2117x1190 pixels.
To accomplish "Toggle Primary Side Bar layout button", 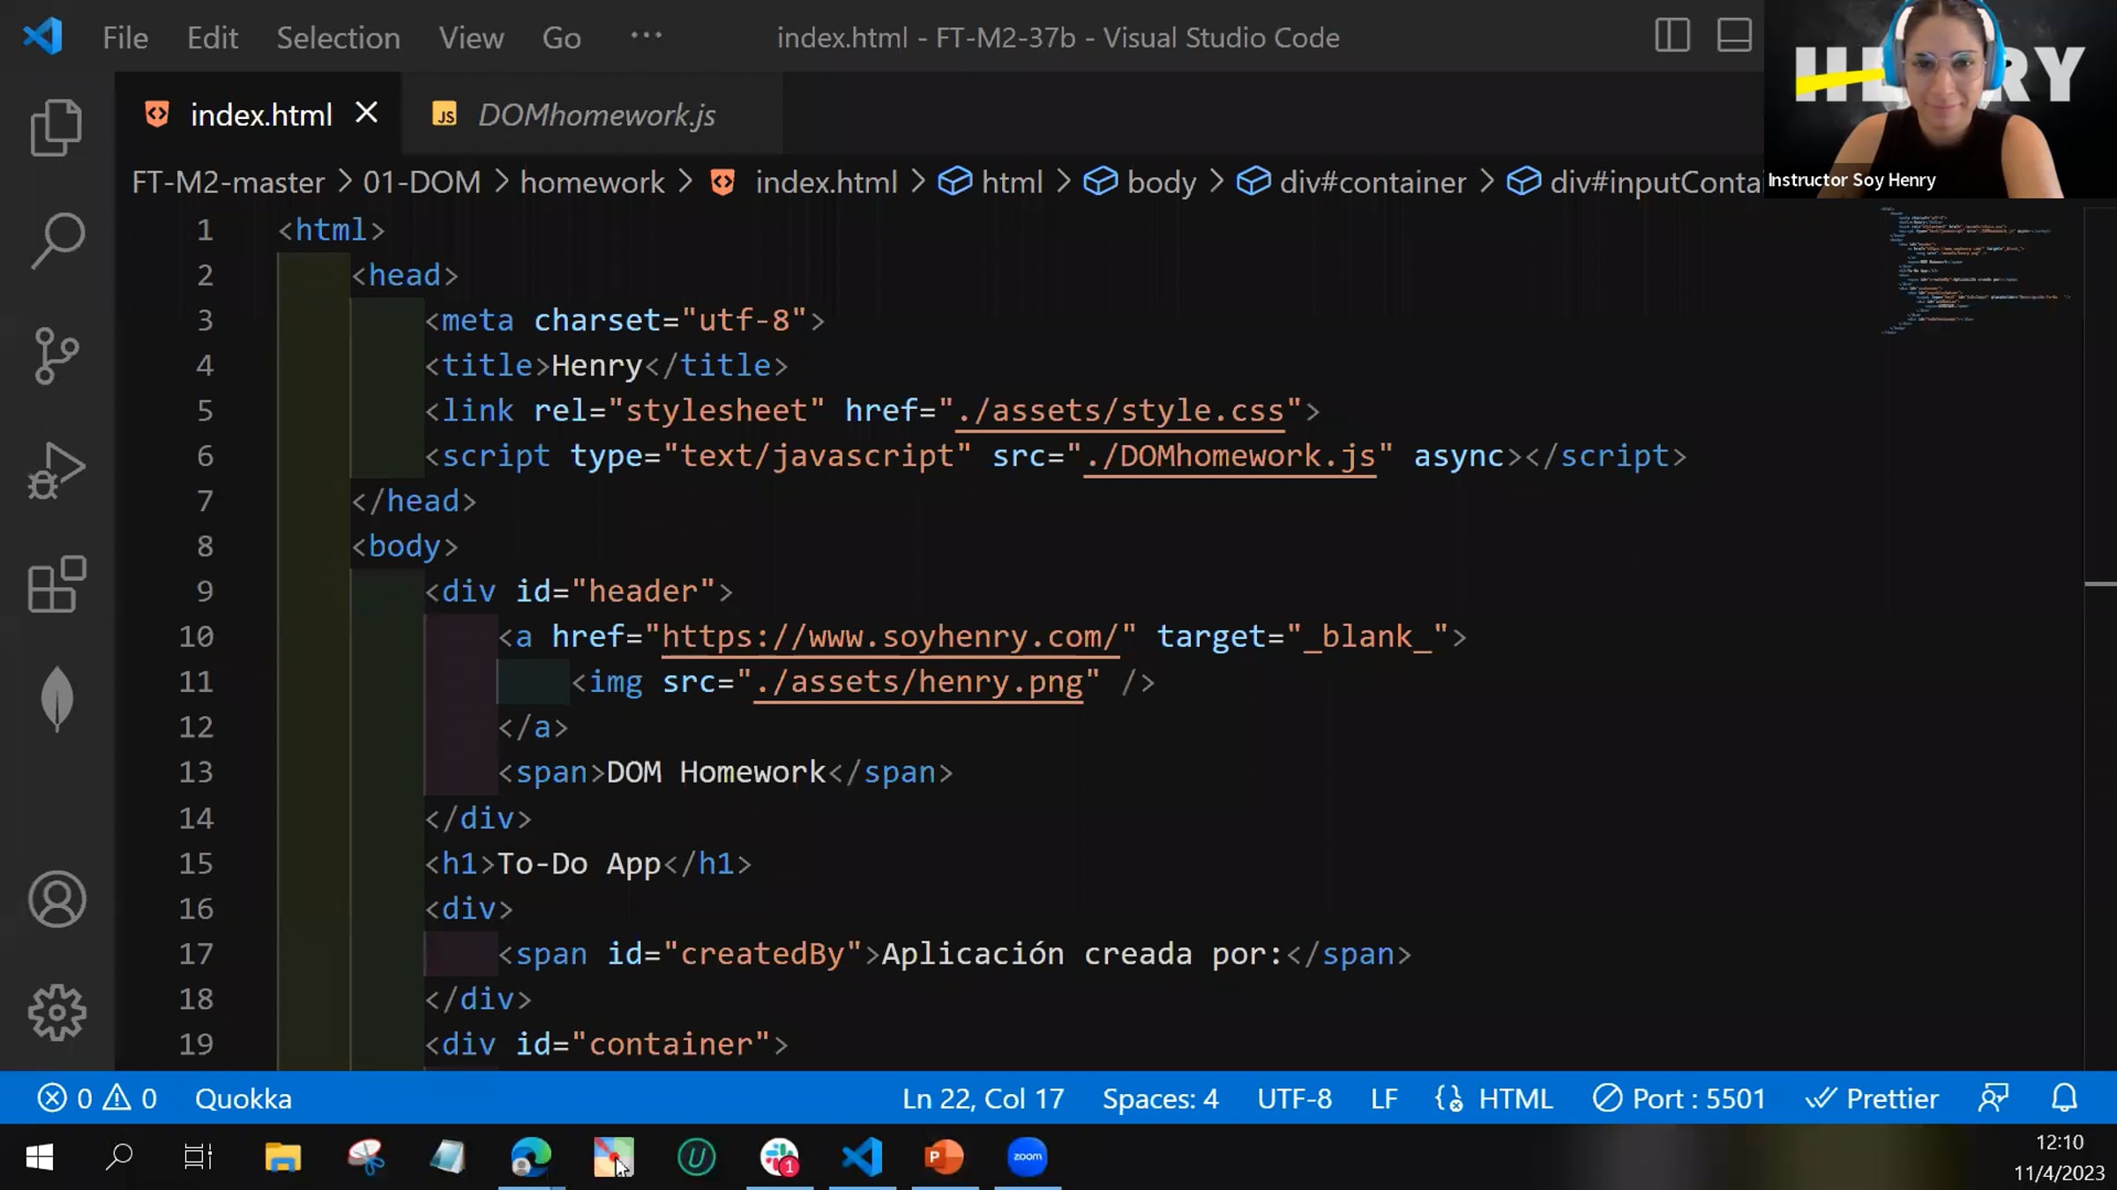I will pos(1672,36).
